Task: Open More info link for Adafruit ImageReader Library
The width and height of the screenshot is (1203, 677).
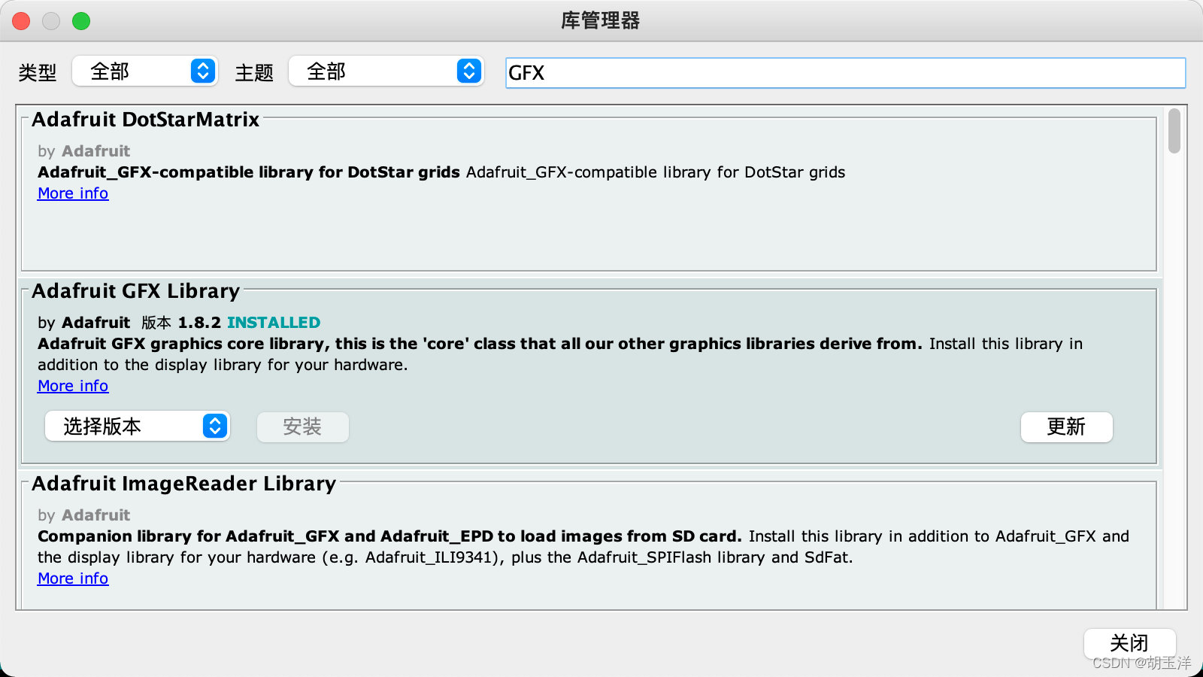Action: 73,578
